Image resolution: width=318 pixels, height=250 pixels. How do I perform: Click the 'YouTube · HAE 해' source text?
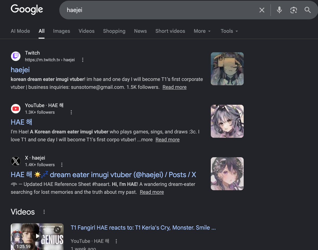(x=44, y=105)
